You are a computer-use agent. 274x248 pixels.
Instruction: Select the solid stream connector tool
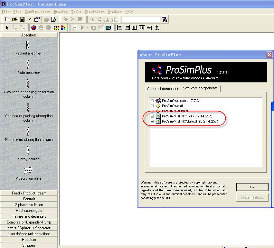[15, 28]
